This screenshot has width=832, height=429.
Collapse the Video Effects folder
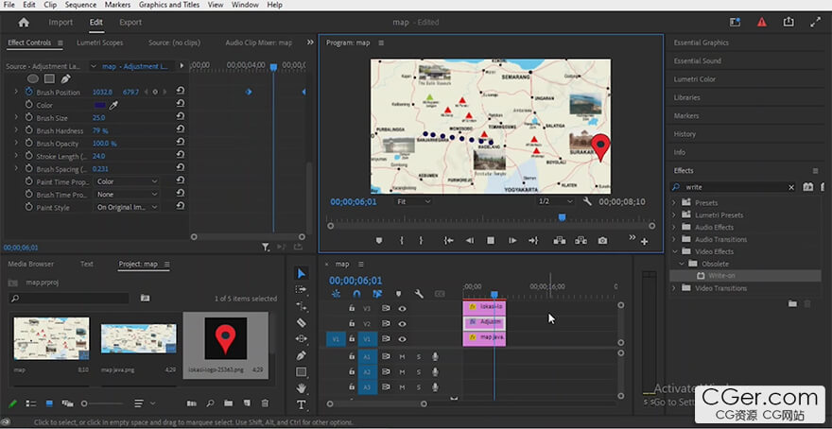[x=674, y=251]
